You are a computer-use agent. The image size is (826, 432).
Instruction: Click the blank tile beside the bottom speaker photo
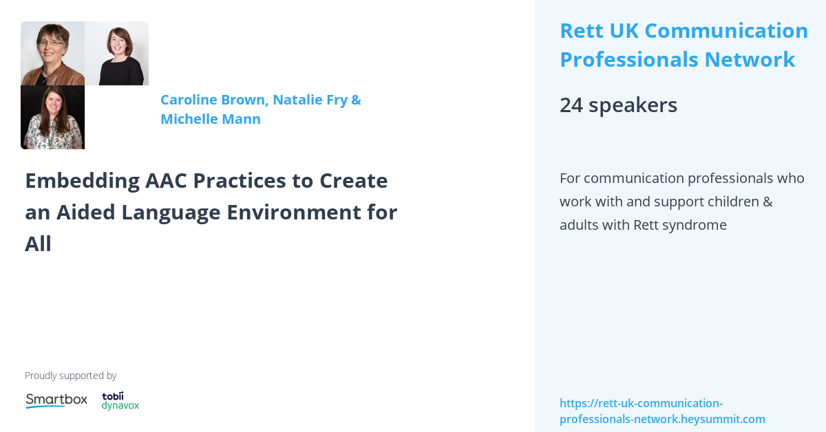coord(117,118)
